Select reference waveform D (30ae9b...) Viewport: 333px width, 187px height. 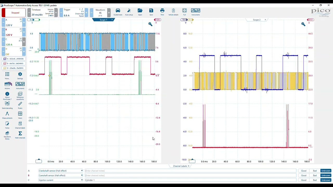click(14, 68)
